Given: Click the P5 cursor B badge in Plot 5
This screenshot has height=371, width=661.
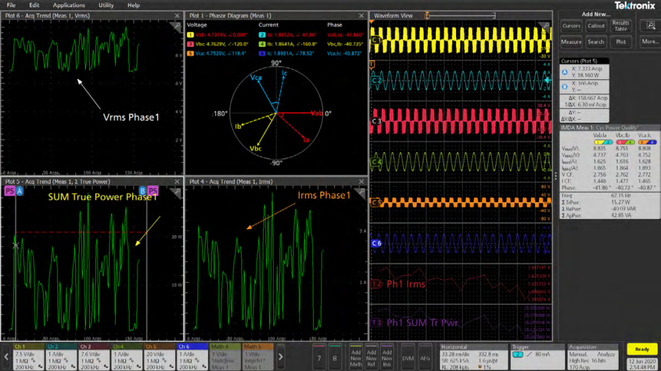Looking at the screenshot, I should 152,191.
